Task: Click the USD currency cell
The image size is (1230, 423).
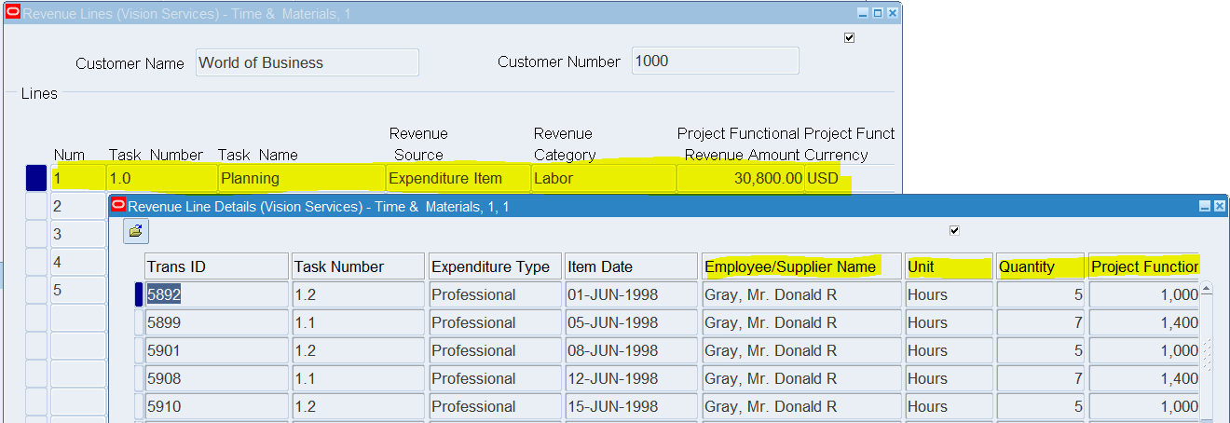Action: tap(849, 178)
